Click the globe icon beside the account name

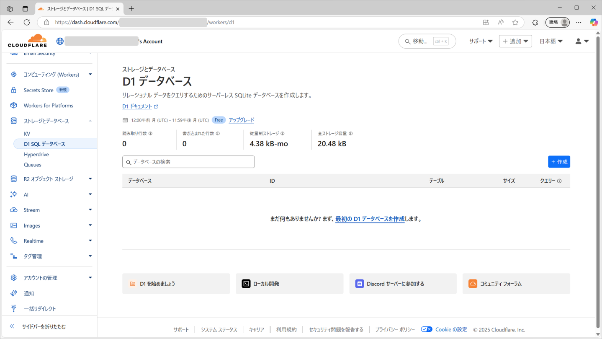click(60, 41)
